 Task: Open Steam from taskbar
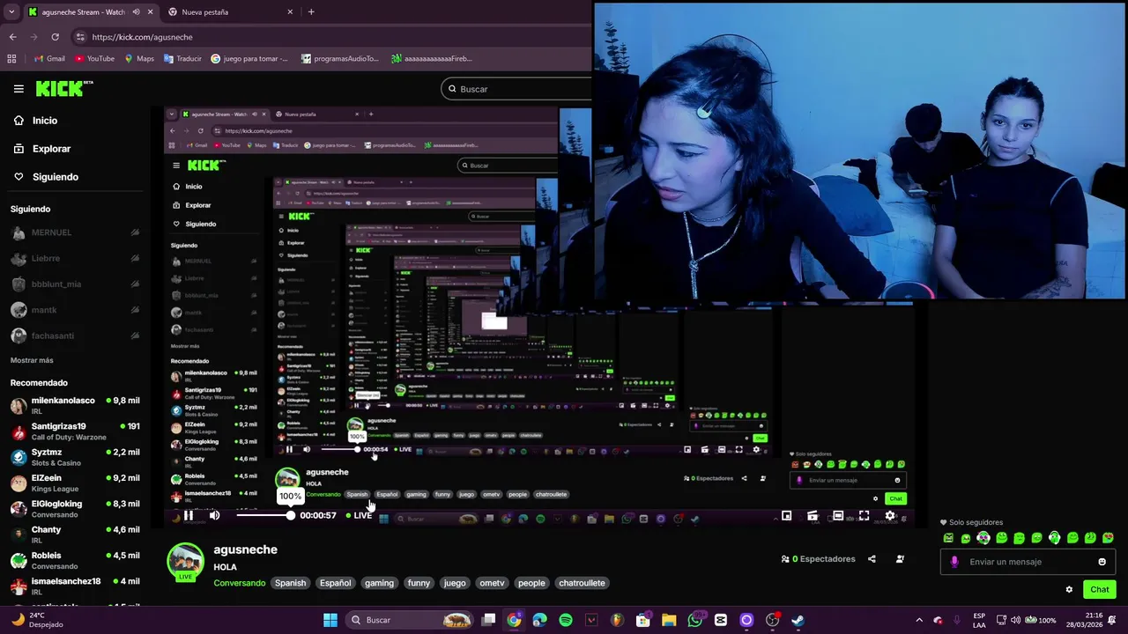(x=798, y=620)
